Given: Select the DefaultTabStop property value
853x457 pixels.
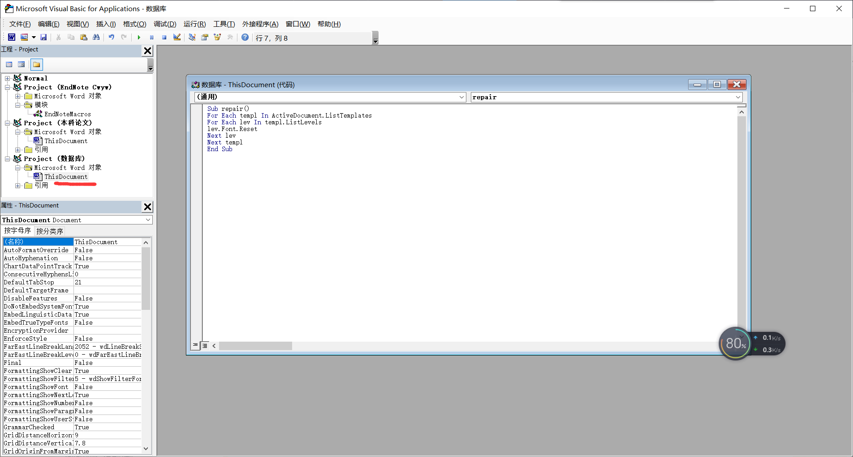Looking at the screenshot, I should tap(108, 282).
